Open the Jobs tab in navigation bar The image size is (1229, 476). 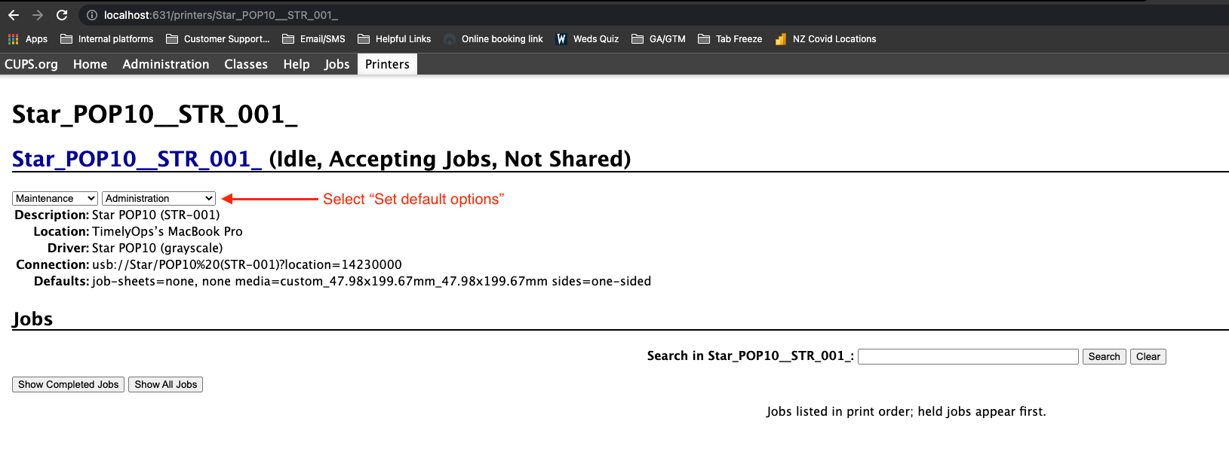tap(337, 64)
